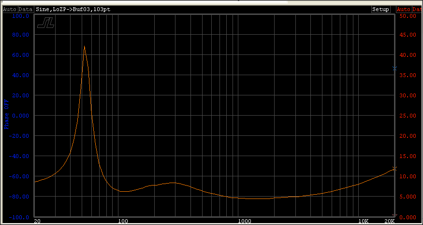Click the 100 label on the frequency axis
423x225 pixels.
pos(123,221)
